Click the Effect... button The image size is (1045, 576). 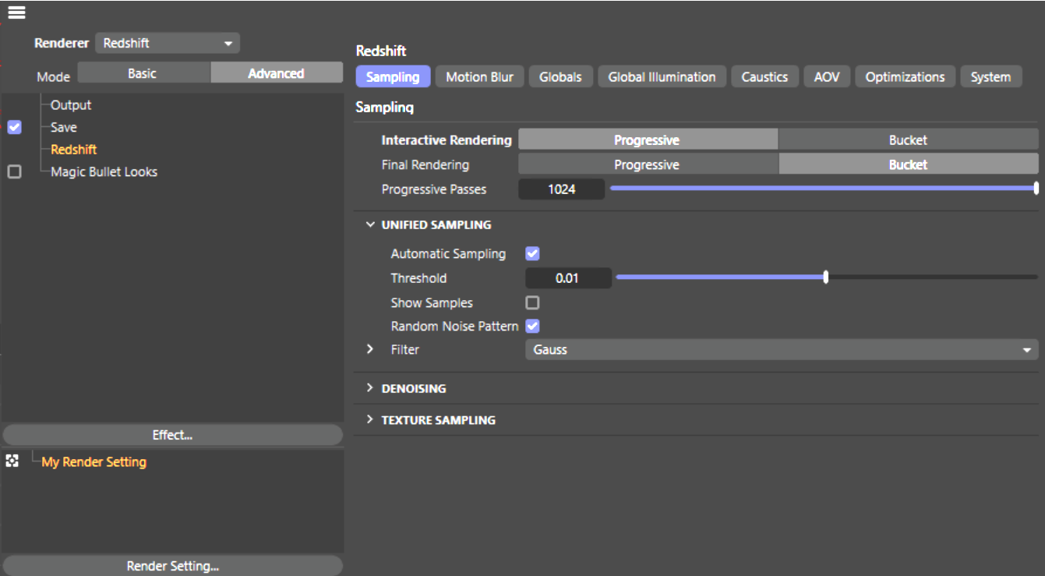tap(172, 434)
